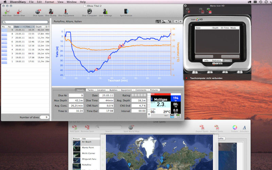Screen dimensions: 272x170
Task: Click Remove Spot in Dive Spots window
Action: tap(87, 129)
